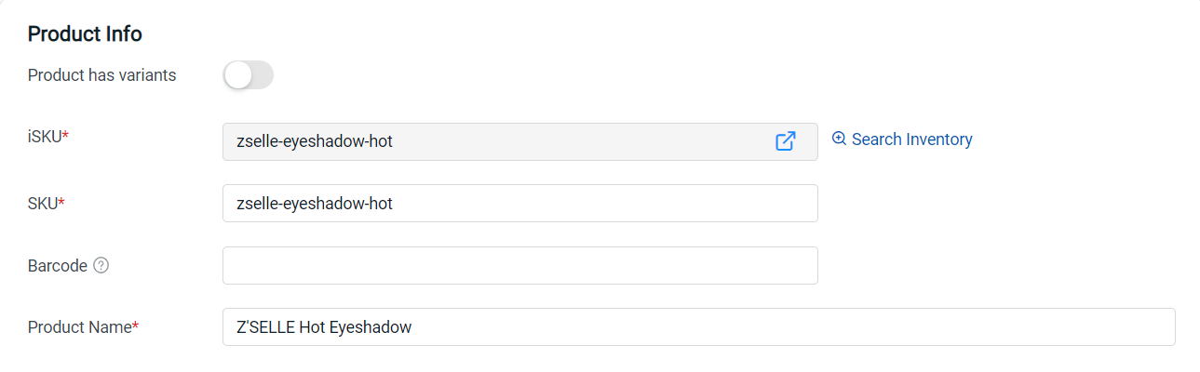The image size is (1200, 372).
Task: Click the Product Name label
Action: [x=79, y=327]
